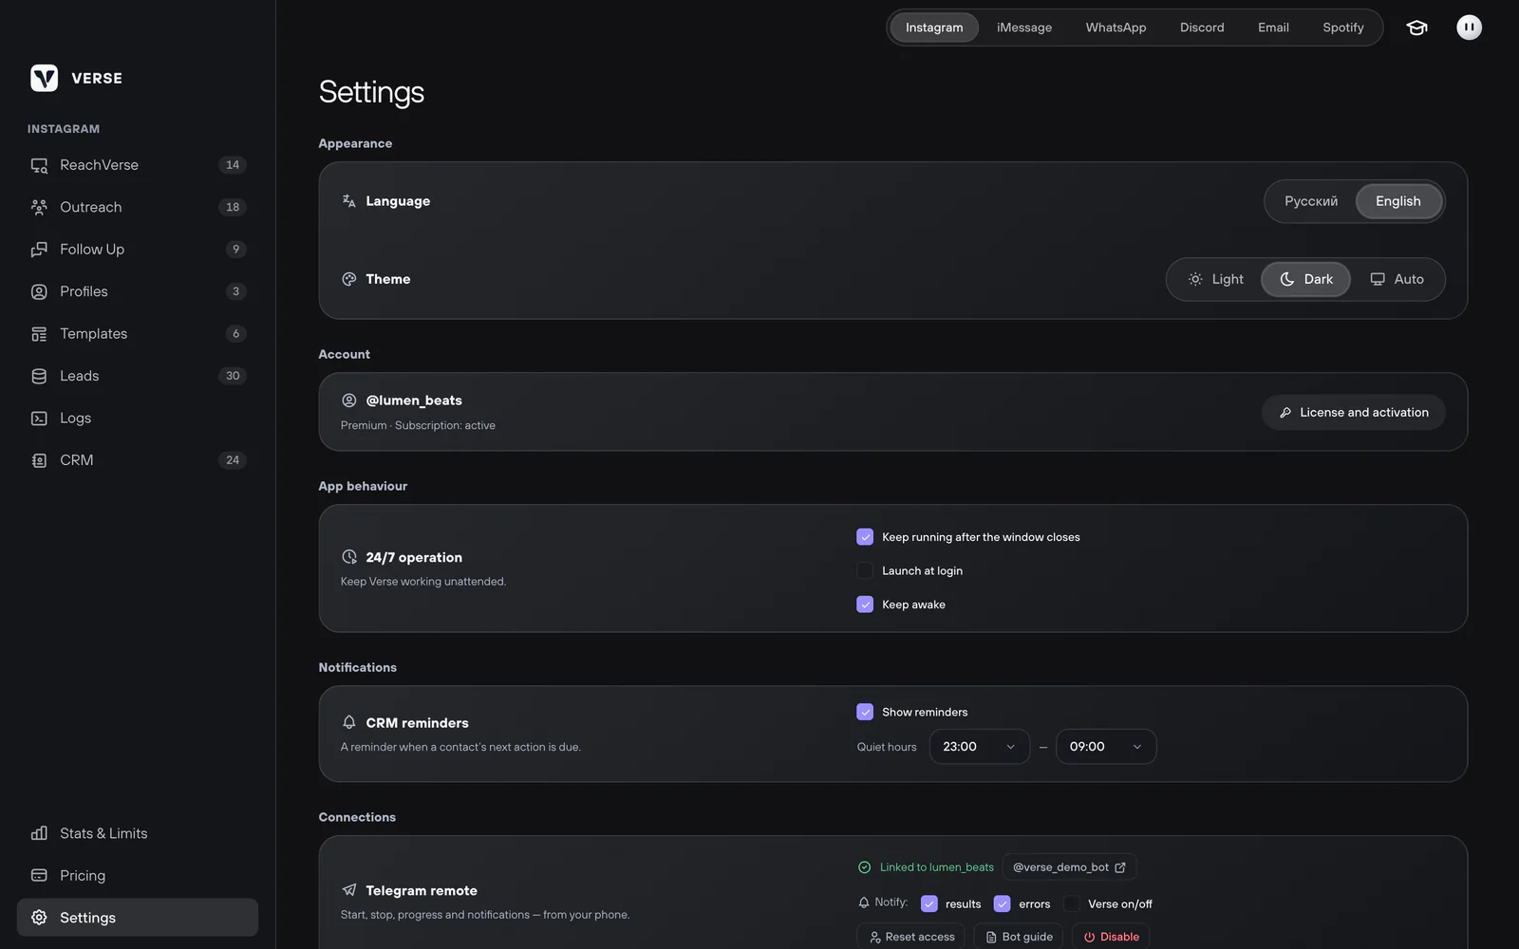
Task: Toggle Keep running after the window closes
Action: tap(865, 537)
